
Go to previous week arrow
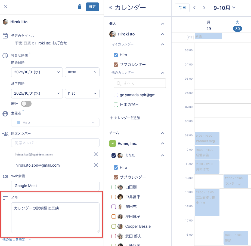[x=194, y=8]
